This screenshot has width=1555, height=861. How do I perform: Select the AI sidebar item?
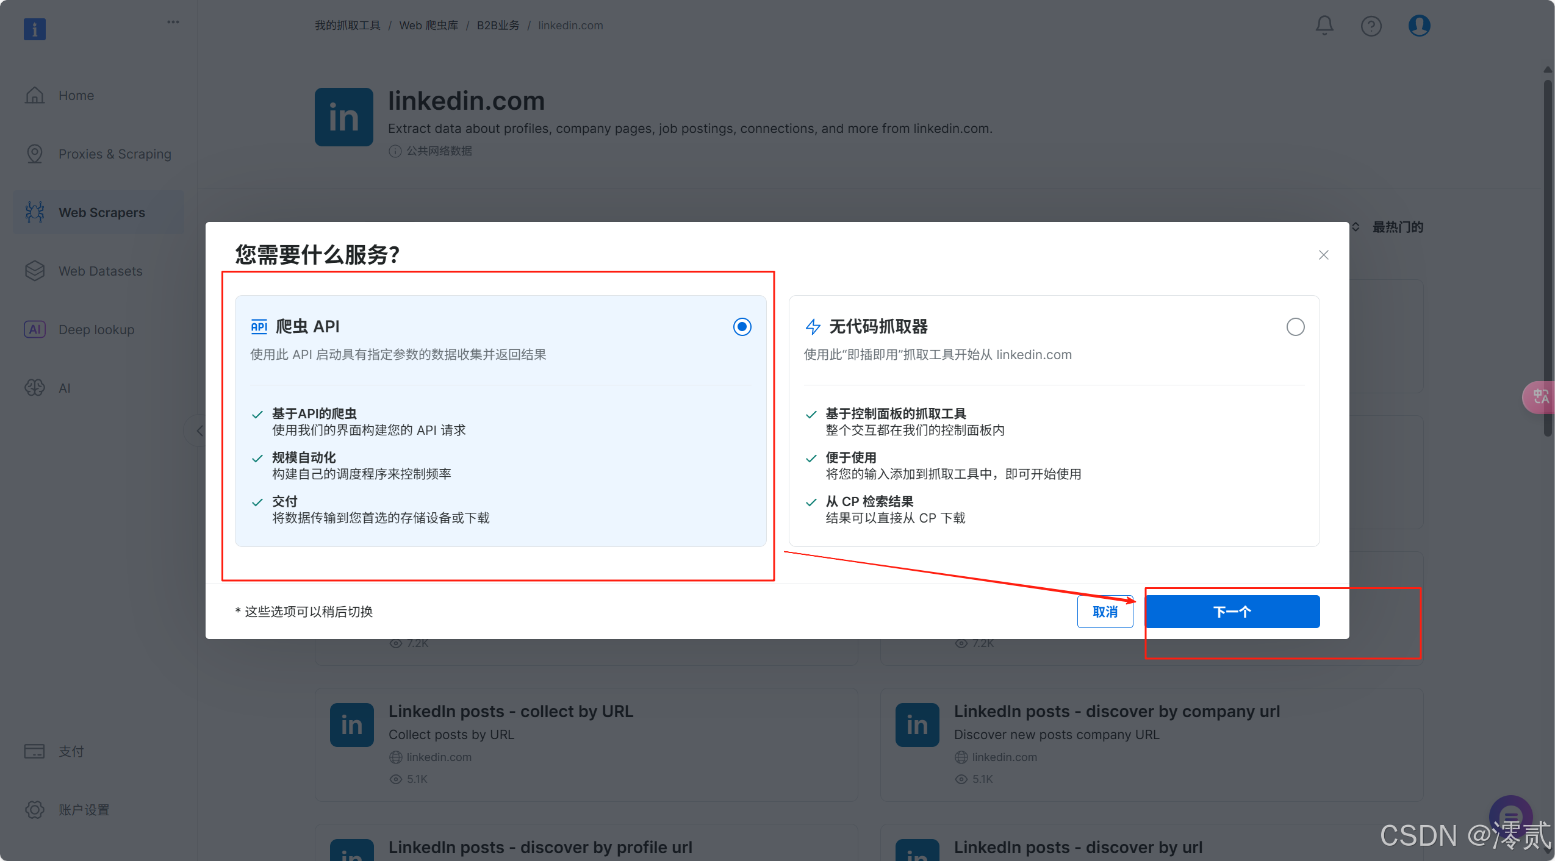pos(65,388)
